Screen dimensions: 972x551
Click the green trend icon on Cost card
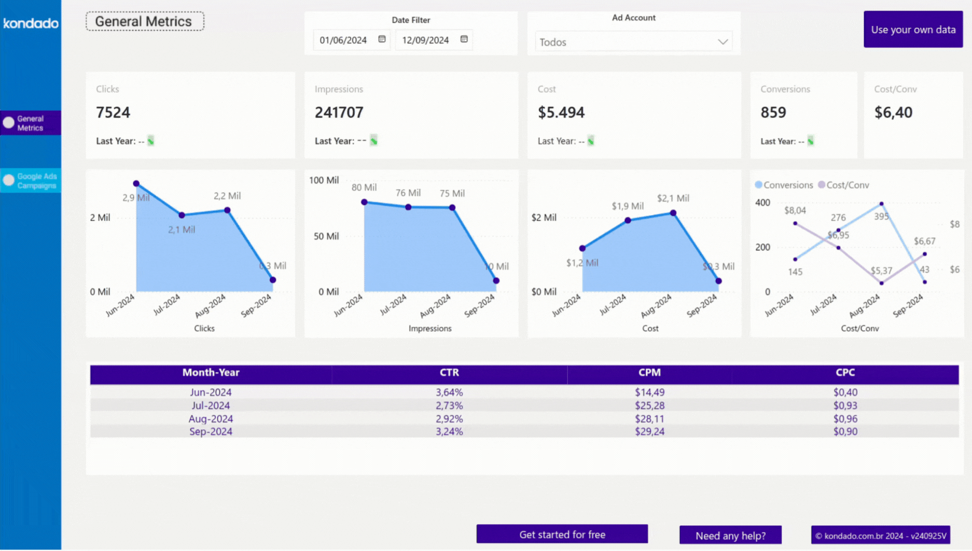tap(590, 140)
